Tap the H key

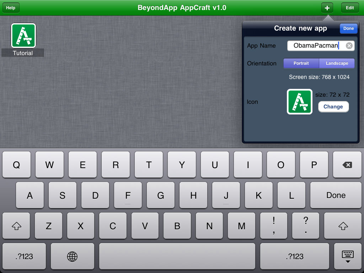(193, 195)
